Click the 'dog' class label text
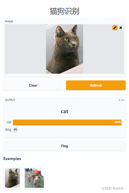Screen dimensions: 129x193 pos(8,130)
